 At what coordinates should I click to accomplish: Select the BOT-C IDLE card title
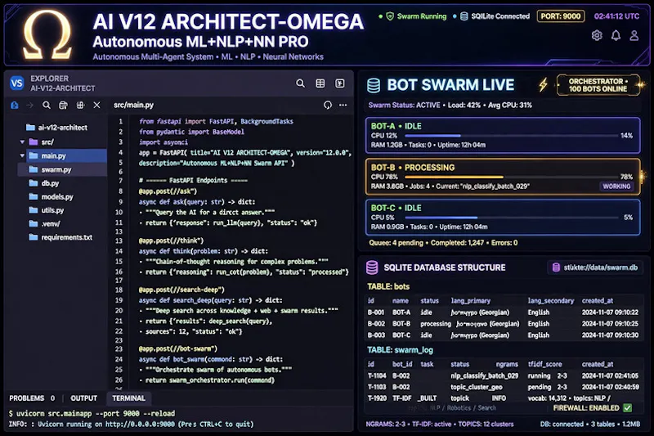(396, 208)
